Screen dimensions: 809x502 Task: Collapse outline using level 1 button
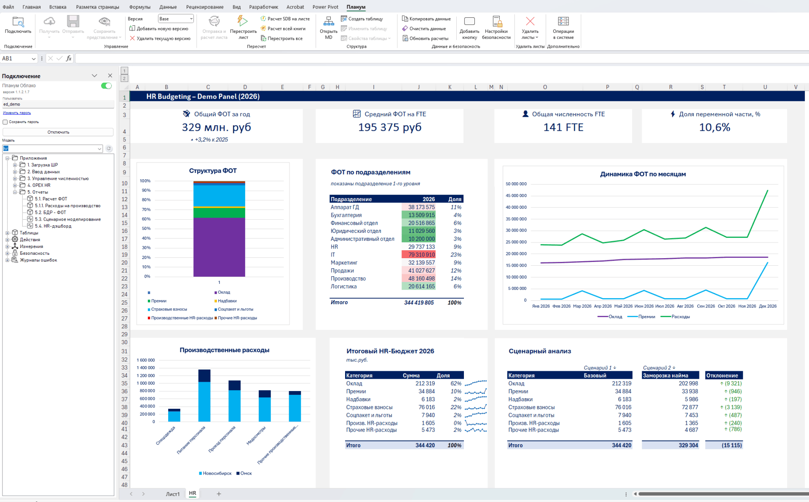124,71
